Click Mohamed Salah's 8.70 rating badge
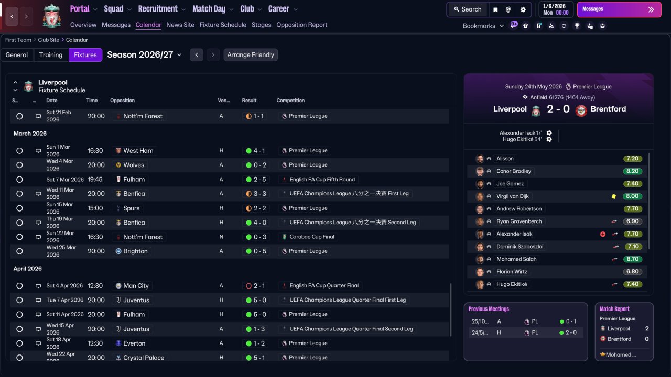The height and width of the screenshot is (377, 671). point(633,259)
